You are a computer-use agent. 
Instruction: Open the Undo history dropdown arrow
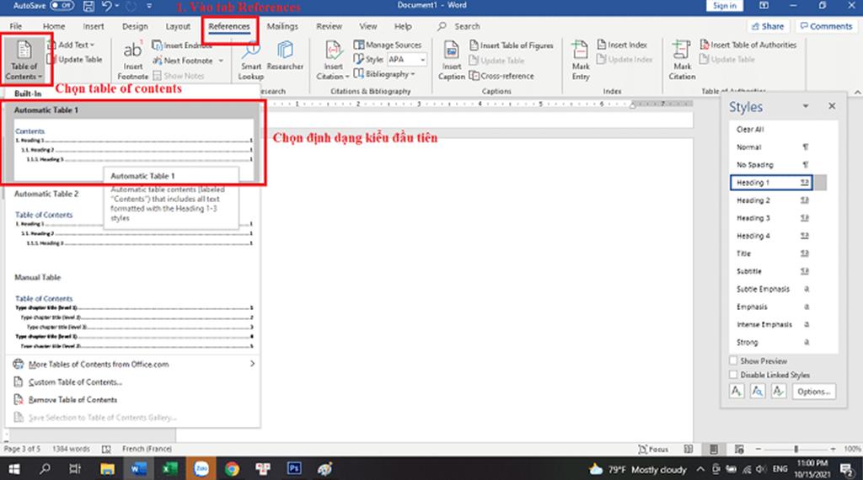[116, 6]
